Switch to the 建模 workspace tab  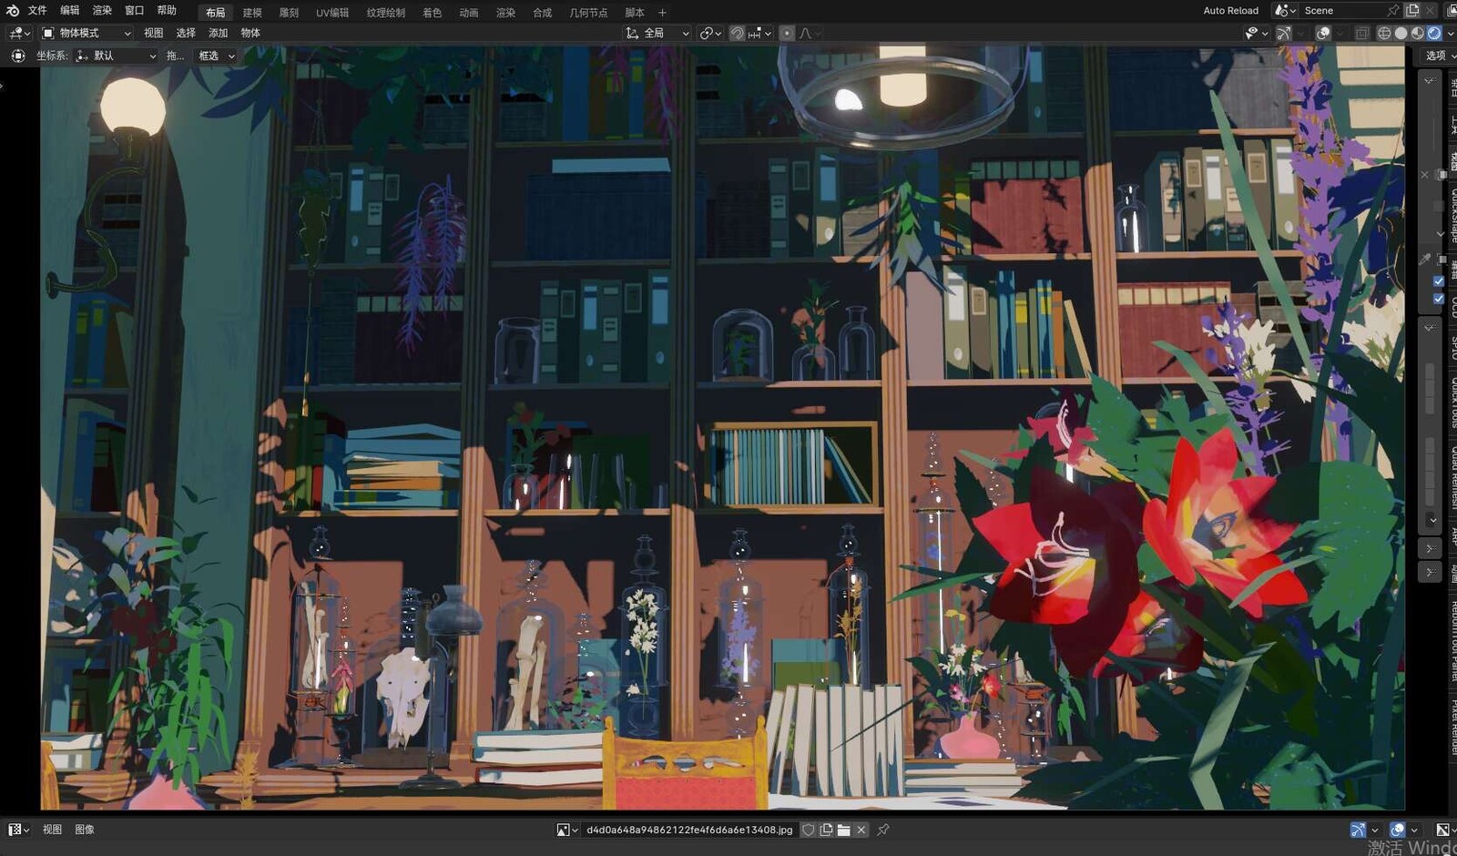252,13
